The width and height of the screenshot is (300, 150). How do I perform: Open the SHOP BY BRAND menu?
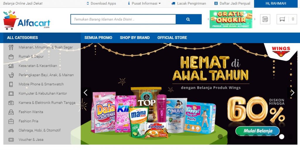(x=135, y=38)
